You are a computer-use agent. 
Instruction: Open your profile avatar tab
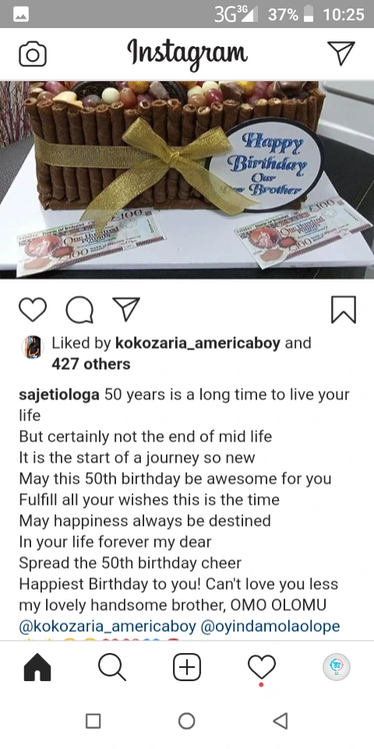pos(337,667)
